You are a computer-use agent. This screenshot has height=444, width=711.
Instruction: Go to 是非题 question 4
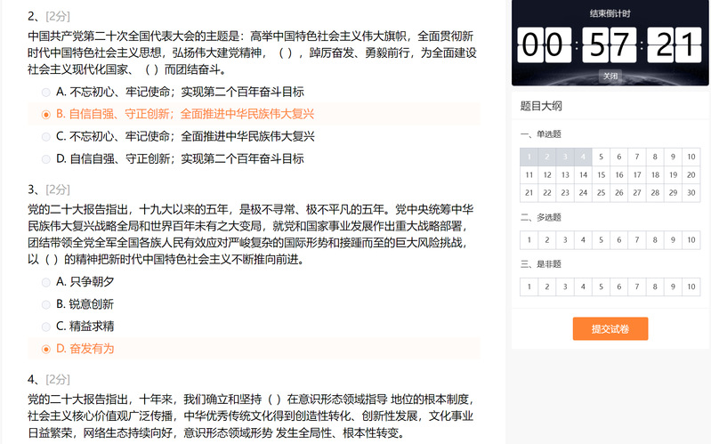pos(583,287)
